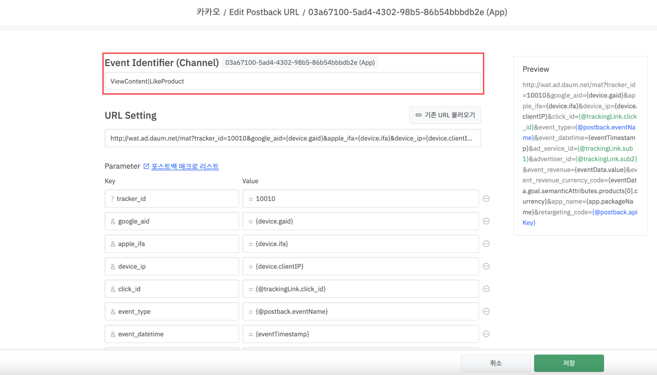657x375 pixels.
Task: Edit the Event Identifier field with ViewContent|LikeProduct
Action: (293, 81)
